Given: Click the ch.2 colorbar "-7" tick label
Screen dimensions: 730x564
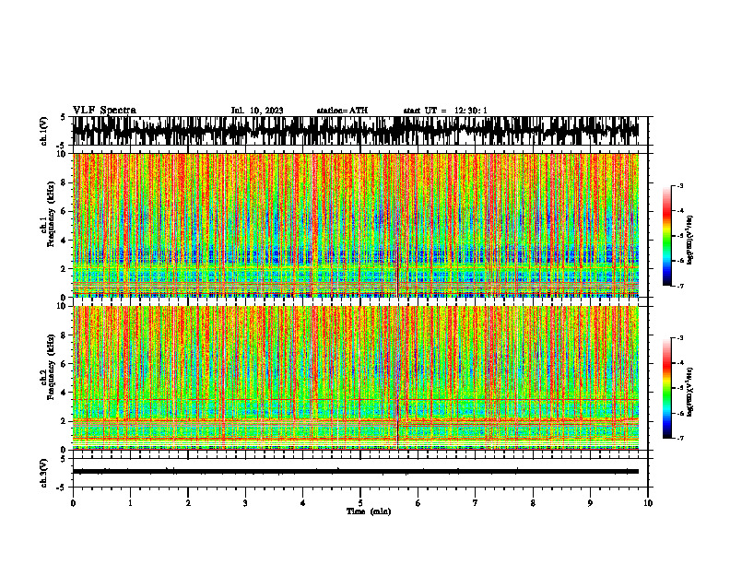Looking at the screenshot, I should (680, 439).
